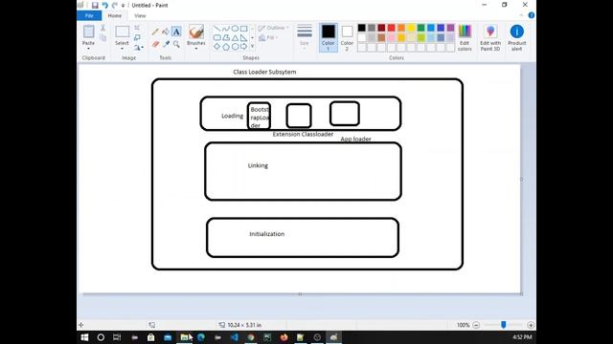Click the Brushes tool icon
The image size is (613, 344).
pyautogui.click(x=196, y=32)
